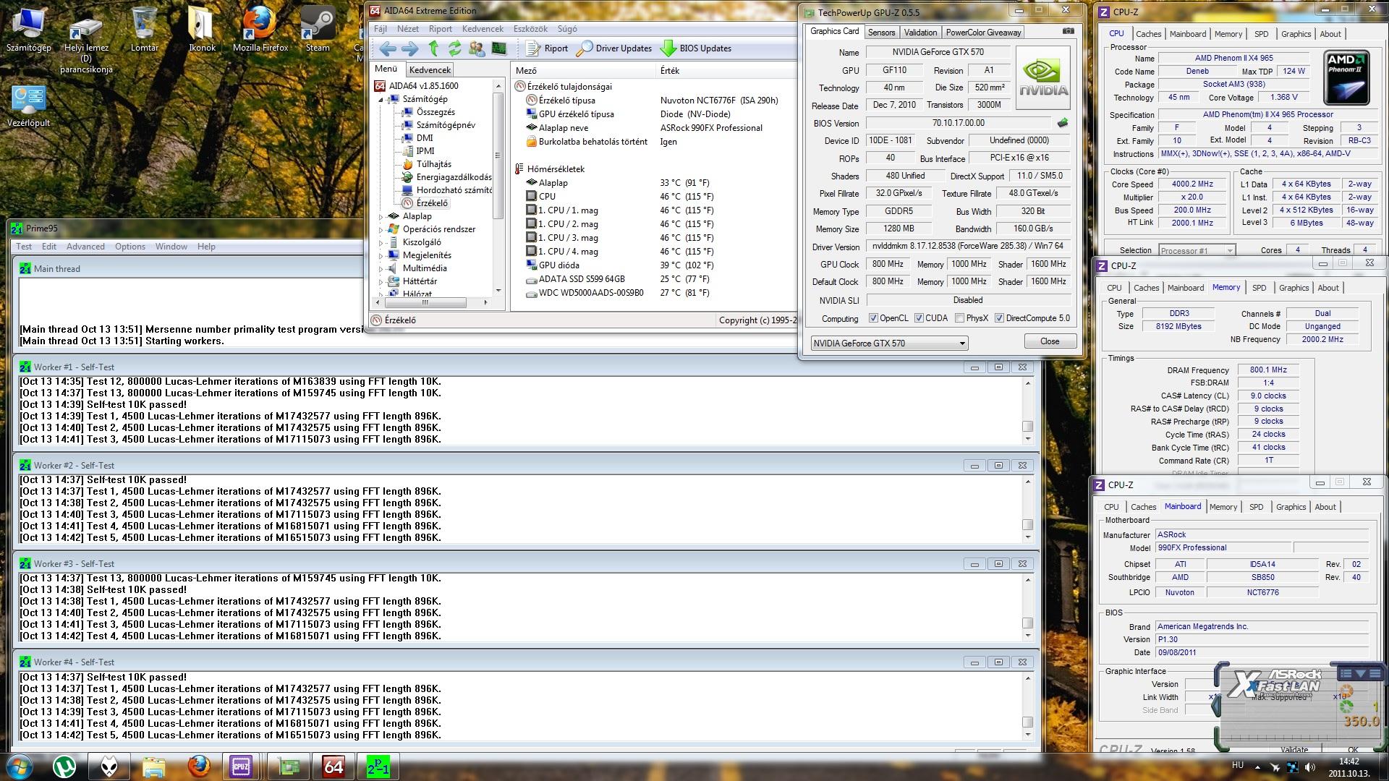Toggle PhysX checkbox in GPU-Z
1389x781 pixels.
[959, 318]
